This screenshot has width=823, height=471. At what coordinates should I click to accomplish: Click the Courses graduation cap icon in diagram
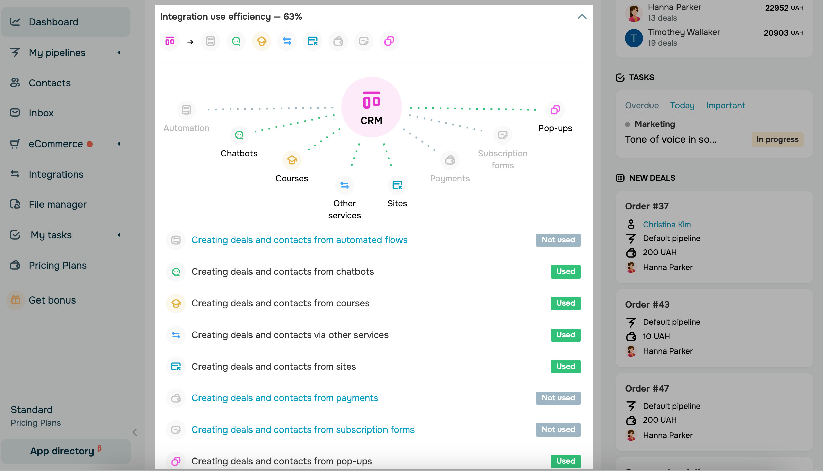[x=292, y=160]
